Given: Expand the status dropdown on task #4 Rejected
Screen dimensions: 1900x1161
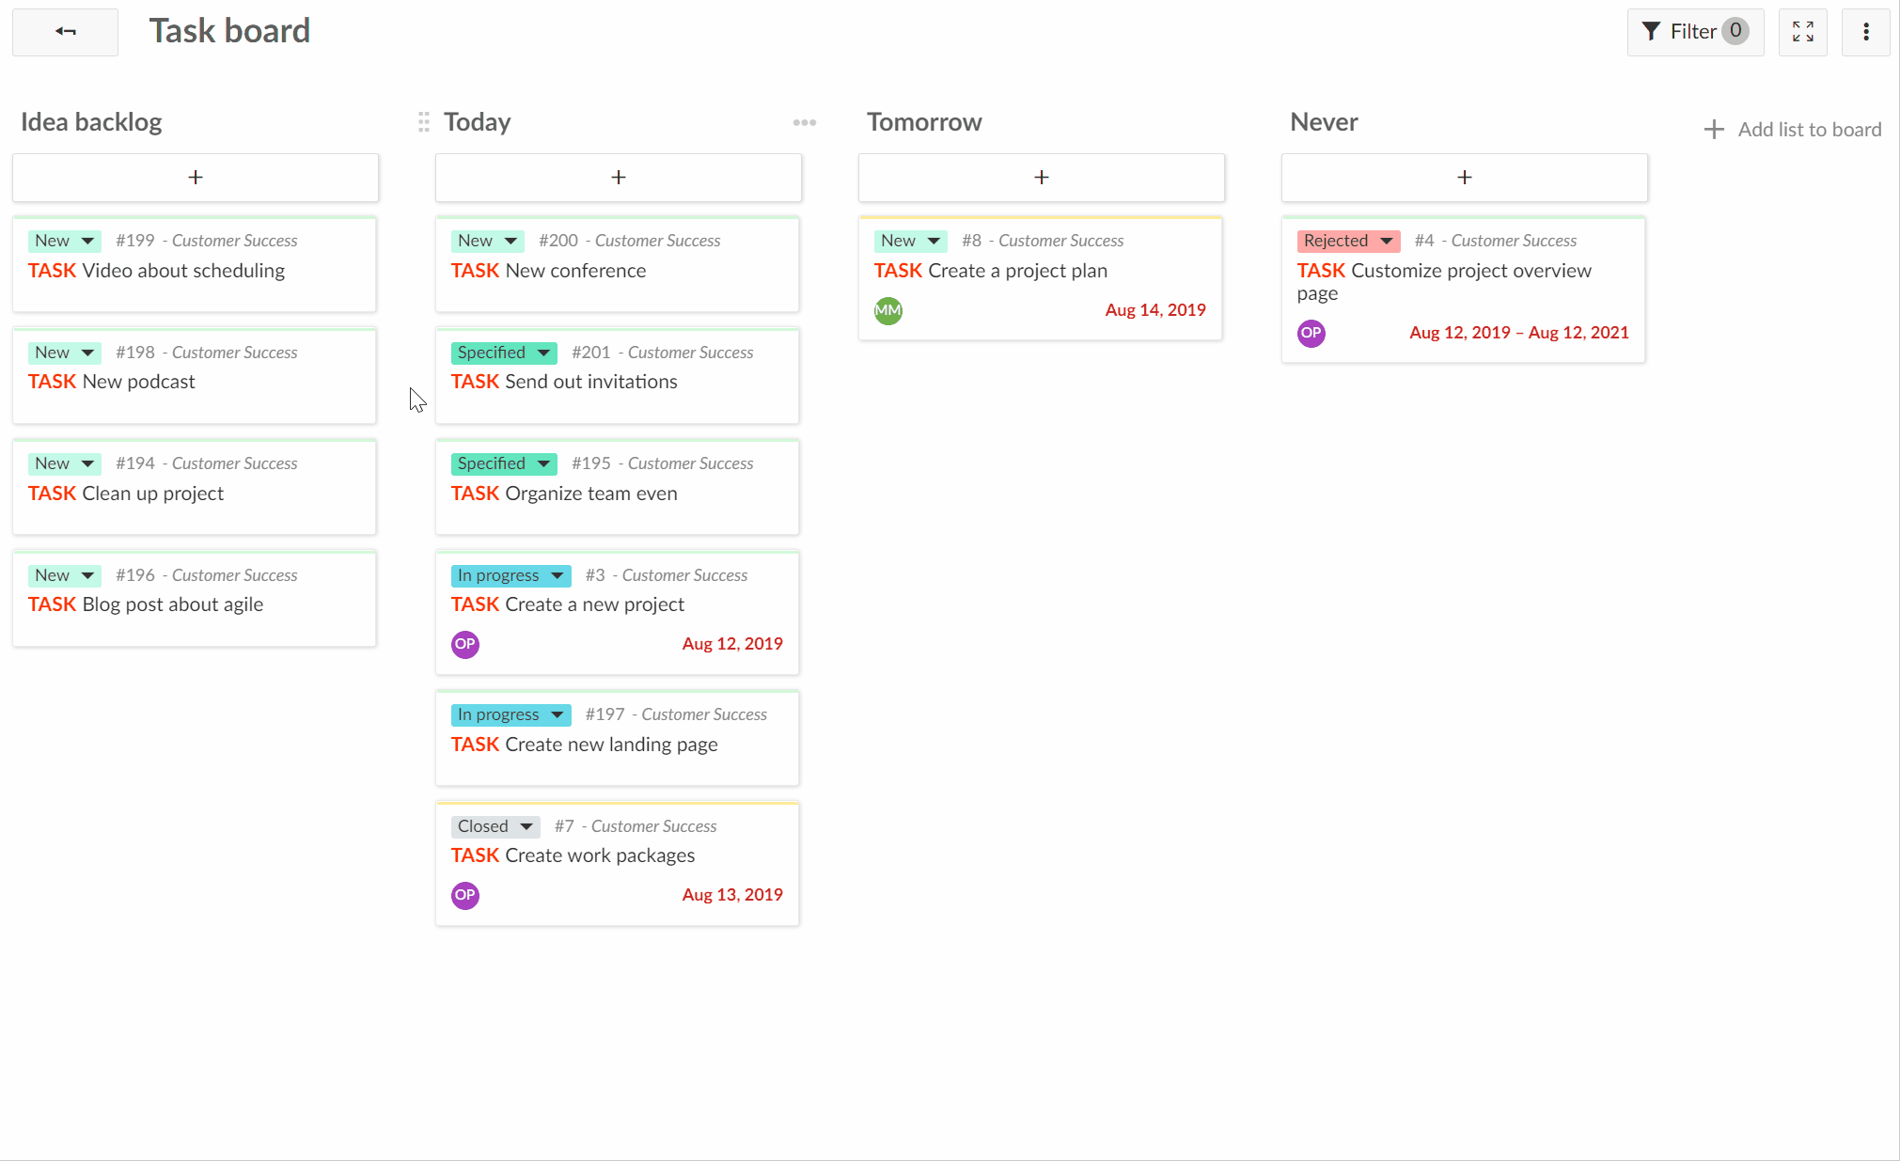Looking at the screenshot, I should [1387, 240].
